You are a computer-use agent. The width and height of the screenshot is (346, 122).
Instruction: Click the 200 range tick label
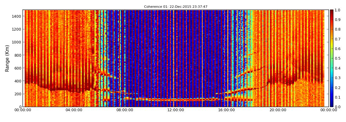click(x=18, y=94)
